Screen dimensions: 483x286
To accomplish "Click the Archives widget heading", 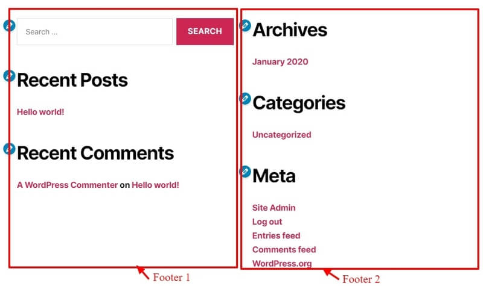I will (290, 30).
